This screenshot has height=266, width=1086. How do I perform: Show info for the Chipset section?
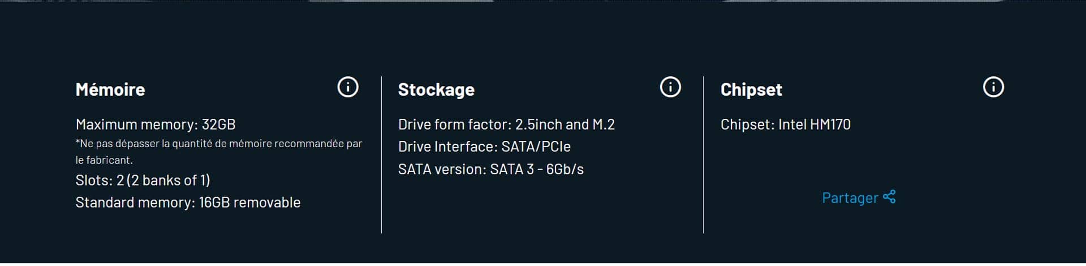(993, 87)
